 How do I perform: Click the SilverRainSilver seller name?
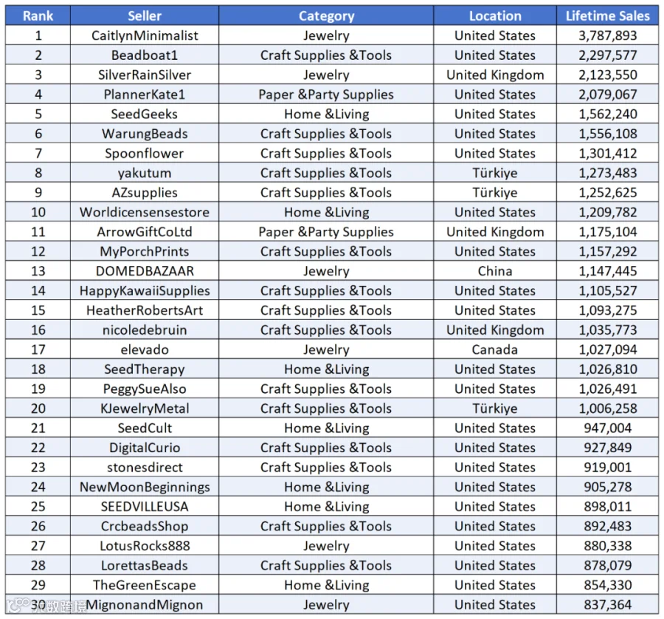pos(145,75)
